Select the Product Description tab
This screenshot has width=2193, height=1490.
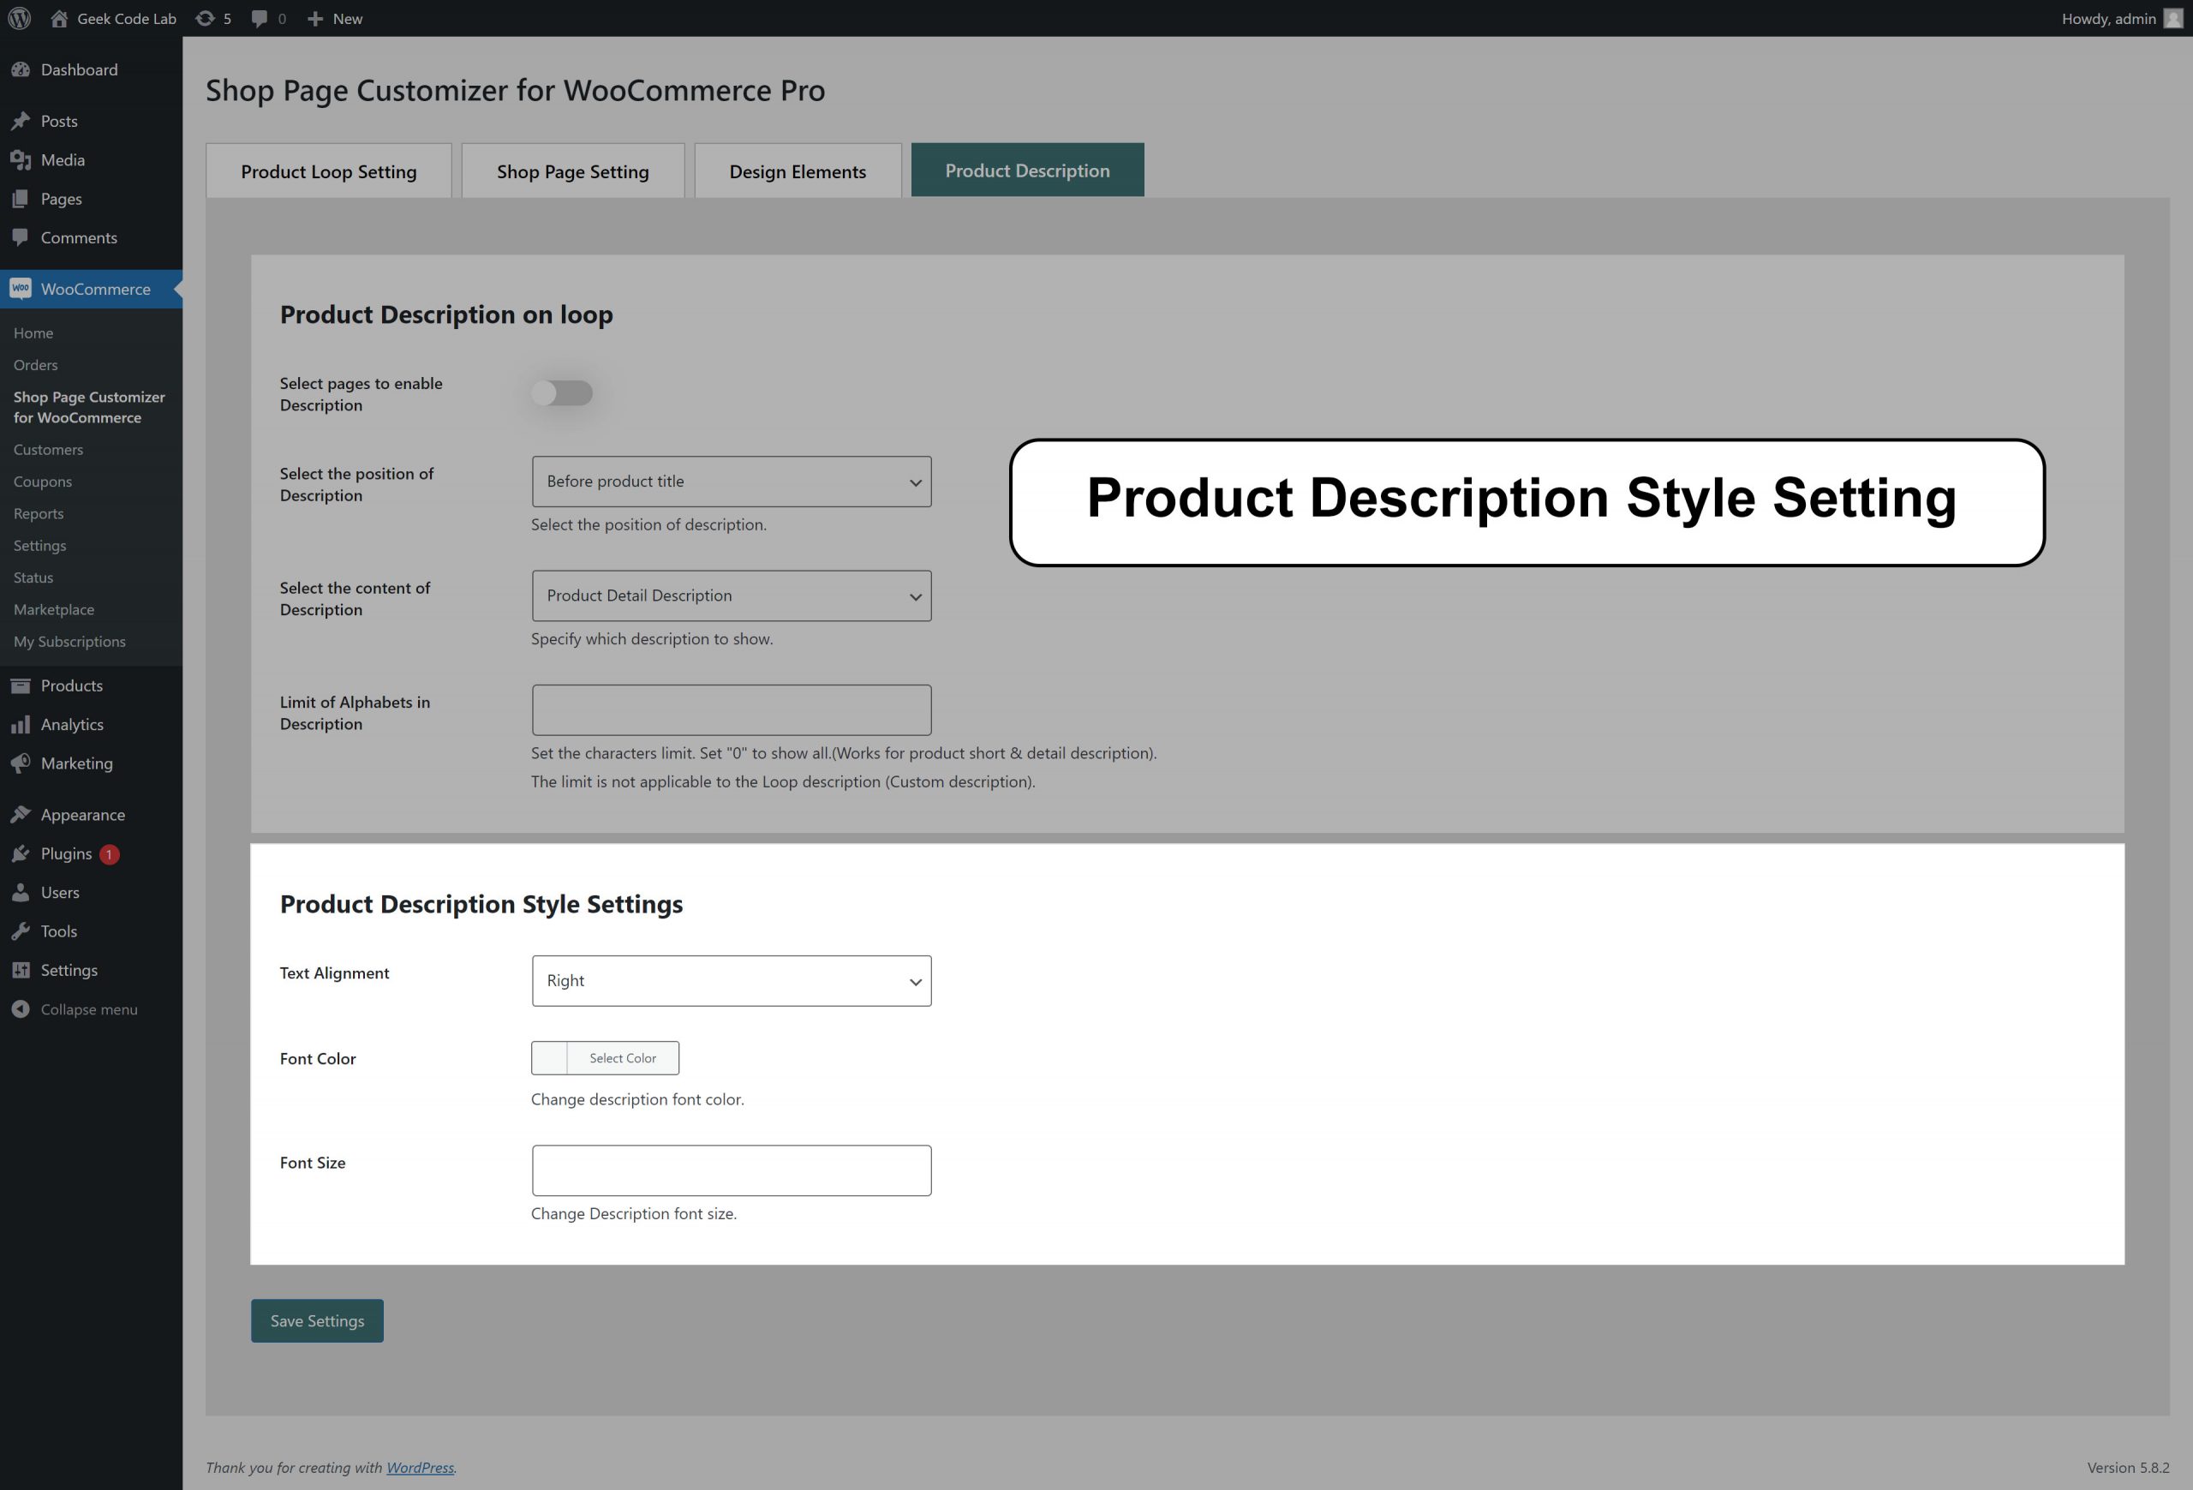click(x=1028, y=170)
